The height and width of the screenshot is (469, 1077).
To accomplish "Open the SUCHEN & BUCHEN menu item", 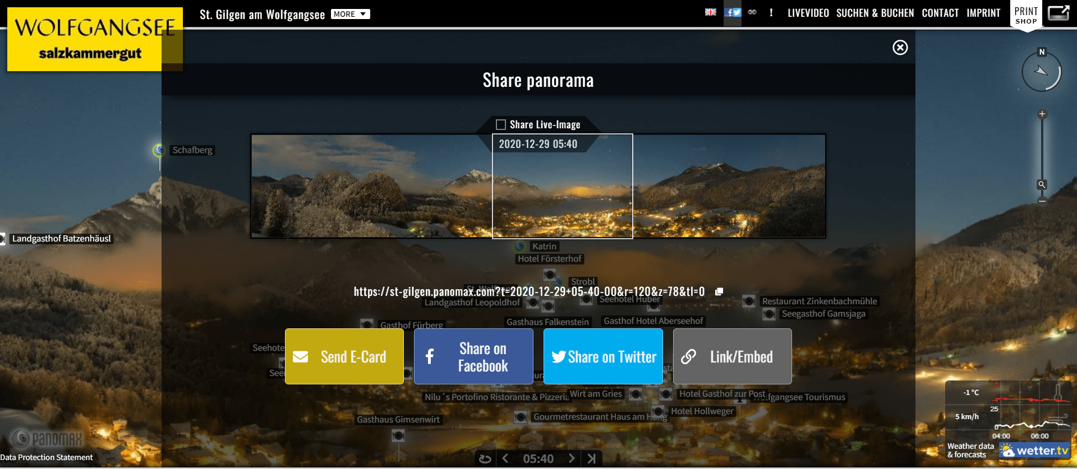I will tap(875, 13).
